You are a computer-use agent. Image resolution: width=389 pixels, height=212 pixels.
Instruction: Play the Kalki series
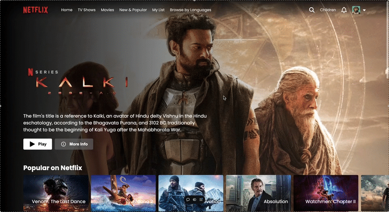tap(38, 144)
